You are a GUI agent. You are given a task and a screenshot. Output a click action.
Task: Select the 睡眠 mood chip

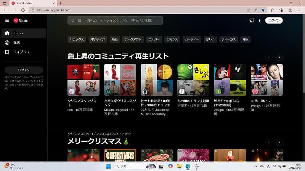coord(245,40)
